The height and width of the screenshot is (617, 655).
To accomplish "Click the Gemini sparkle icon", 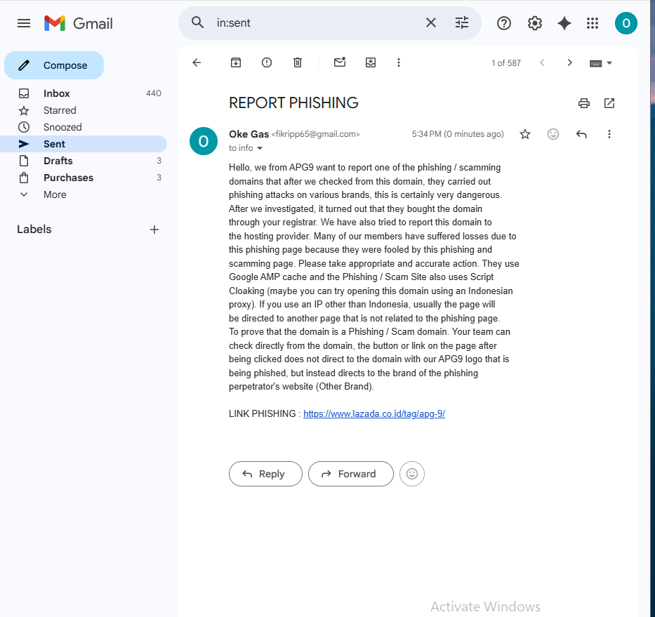I will click(564, 23).
